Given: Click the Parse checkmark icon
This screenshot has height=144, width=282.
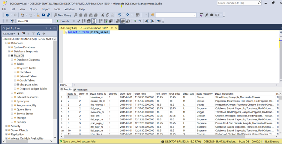Looking at the screenshot, I should coord(78,21).
